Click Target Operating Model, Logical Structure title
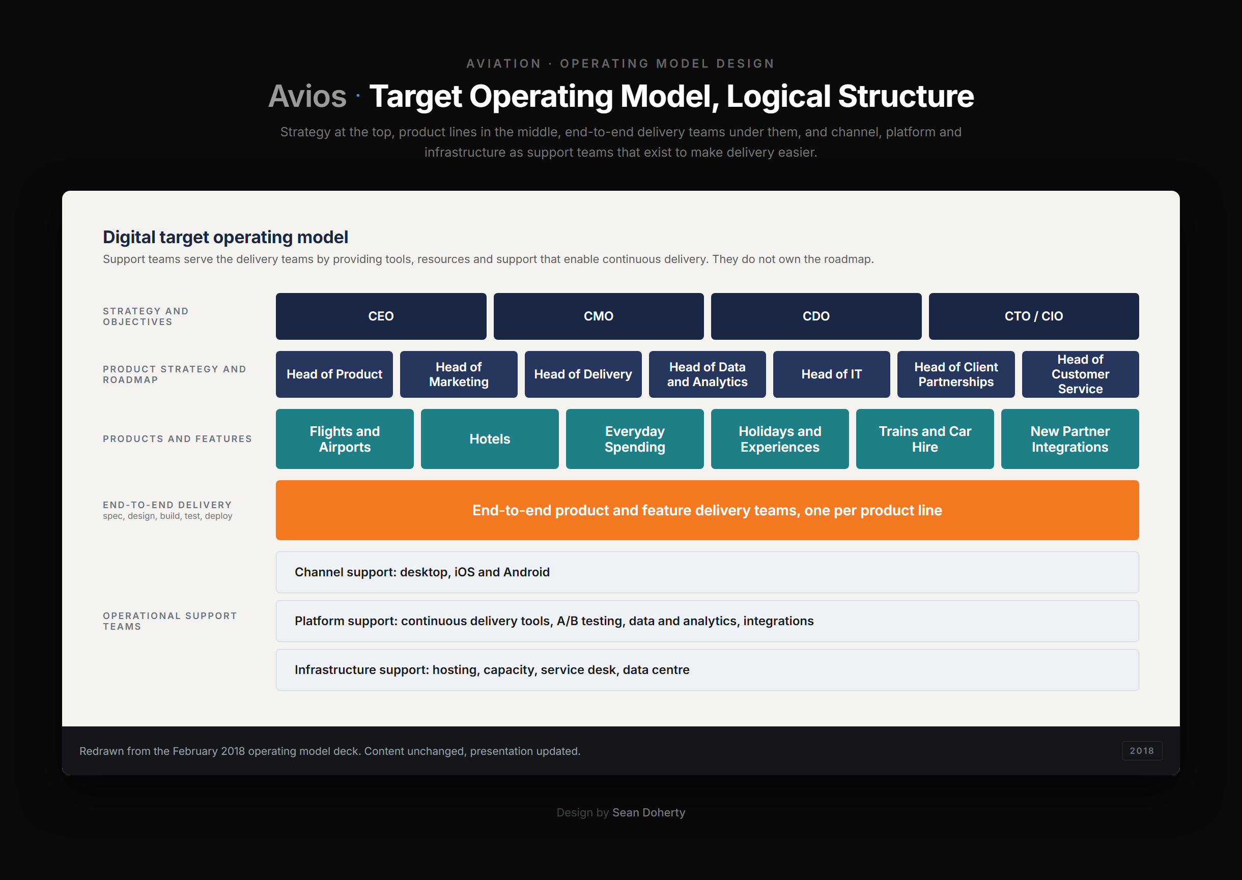 [x=671, y=97]
